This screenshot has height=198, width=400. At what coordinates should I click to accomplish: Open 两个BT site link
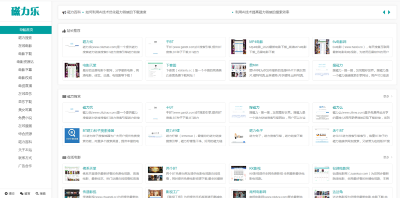[171, 169]
